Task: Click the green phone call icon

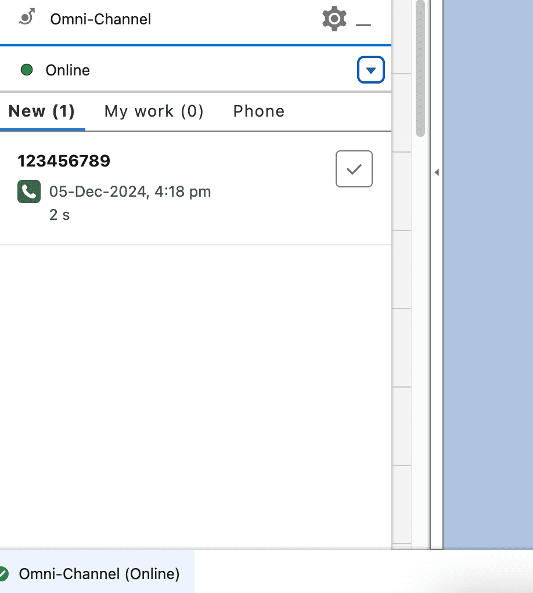Action: (29, 191)
